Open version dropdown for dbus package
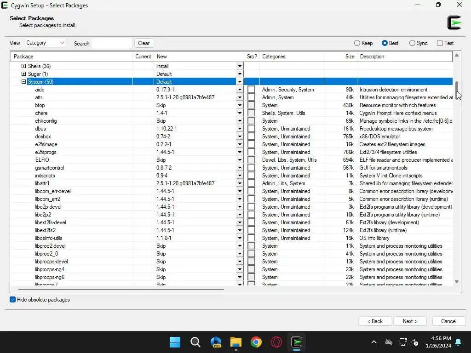Screen dimensions: 471x353 pyautogui.click(x=240, y=129)
